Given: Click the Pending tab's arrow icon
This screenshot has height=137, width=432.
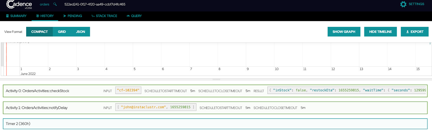Looking at the screenshot, I should (65, 16).
